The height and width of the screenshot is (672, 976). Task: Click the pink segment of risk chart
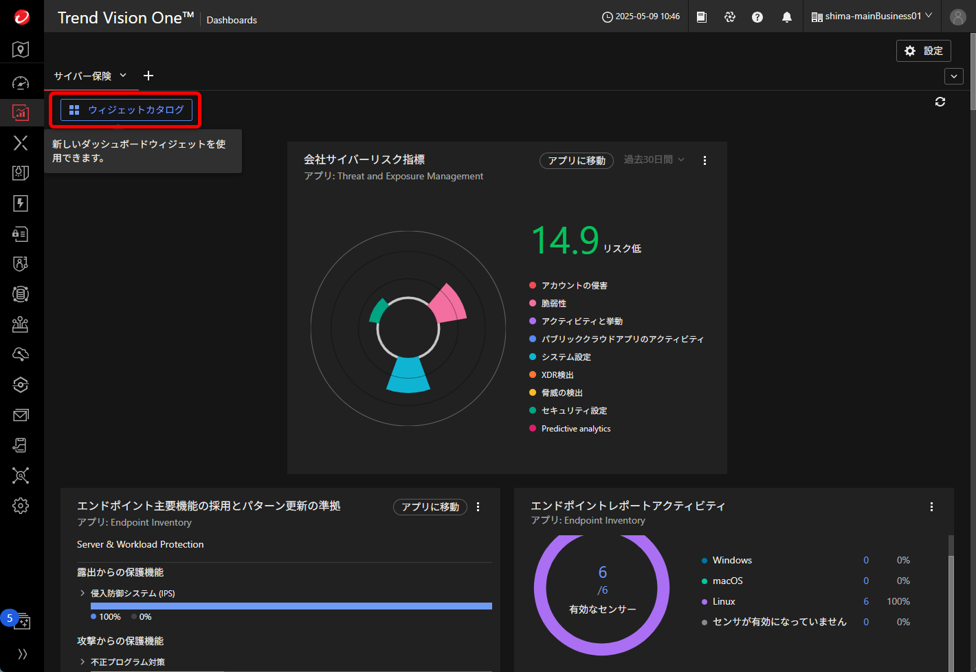(450, 304)
